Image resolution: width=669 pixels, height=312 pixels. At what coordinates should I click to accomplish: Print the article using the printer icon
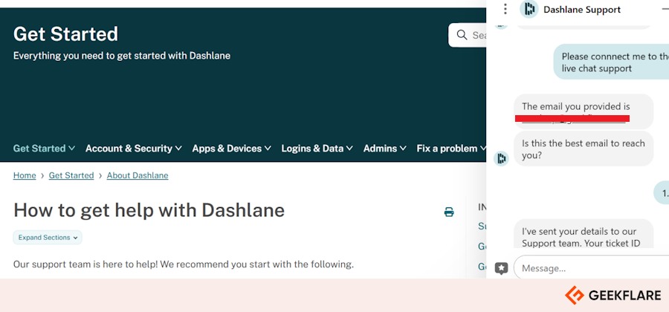tap(449, 212)
